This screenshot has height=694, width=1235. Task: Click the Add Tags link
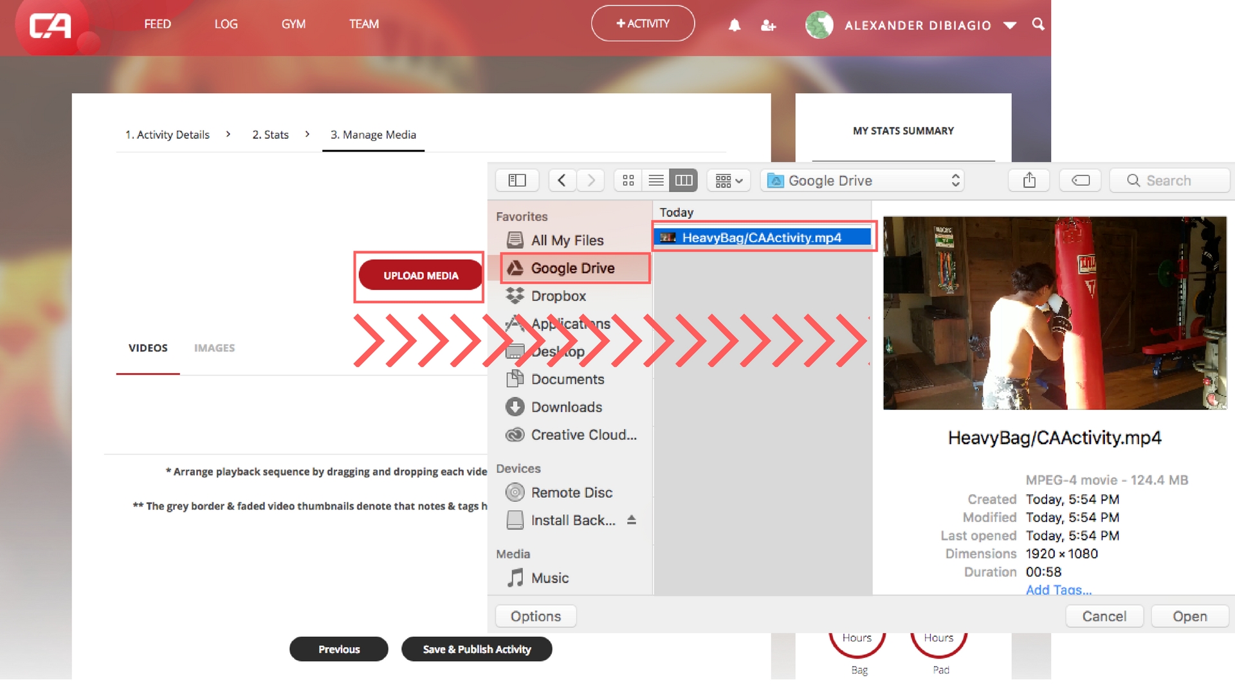(x=1058, y=590)
